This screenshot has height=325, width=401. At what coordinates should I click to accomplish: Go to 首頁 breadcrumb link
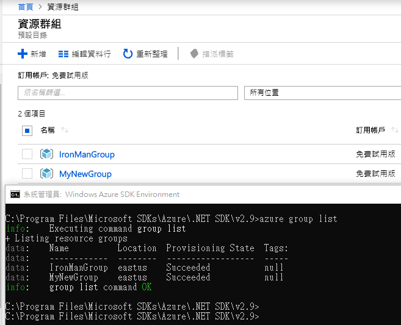[x=26, y=7]
